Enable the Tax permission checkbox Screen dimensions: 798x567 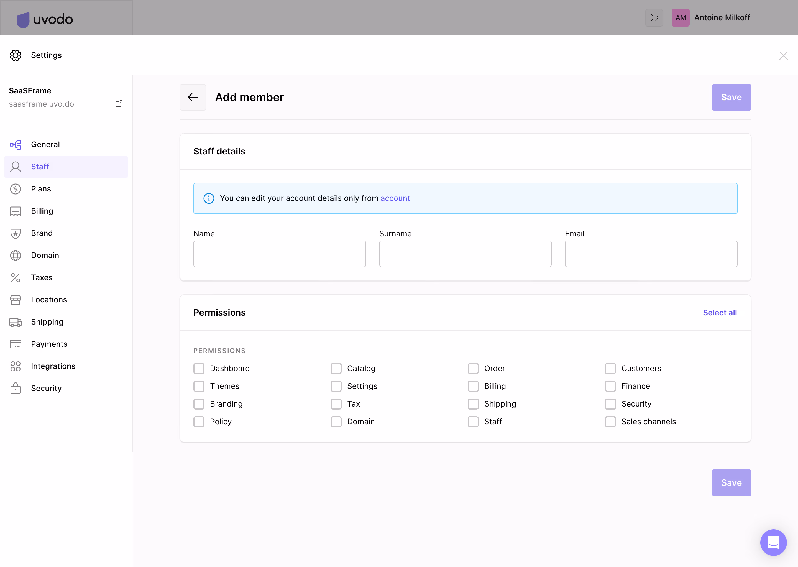(336, 404)
